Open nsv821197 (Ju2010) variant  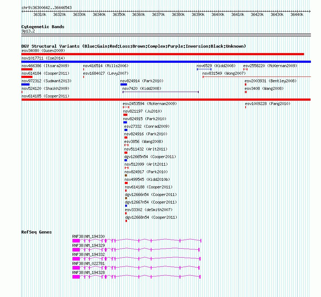[142, 111]
